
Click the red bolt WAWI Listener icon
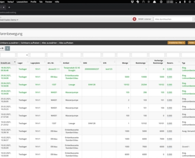(x=134, y=19)
